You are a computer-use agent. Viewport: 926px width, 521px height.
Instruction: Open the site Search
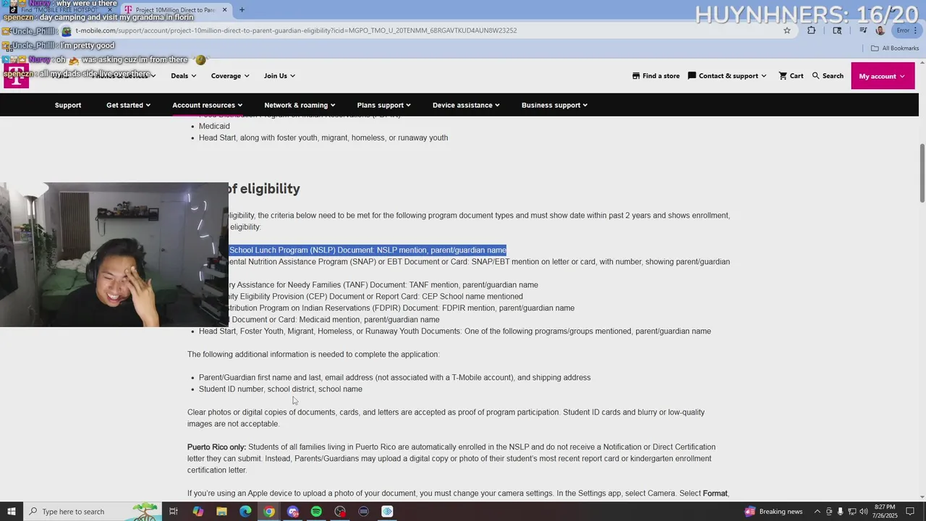coord(828,76)
